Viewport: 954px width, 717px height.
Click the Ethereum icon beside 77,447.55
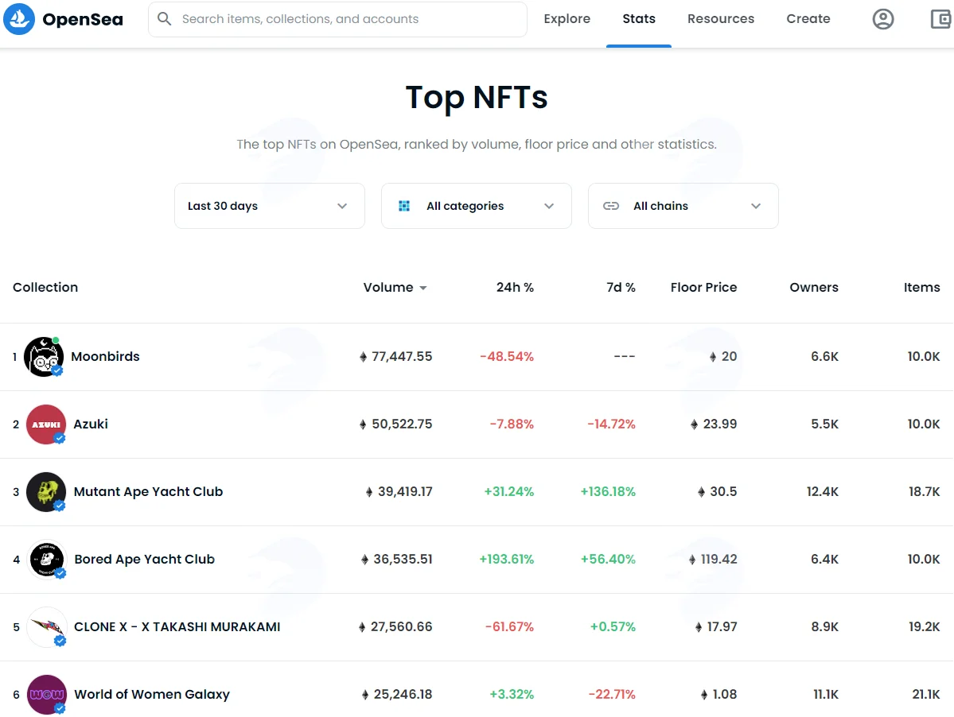tap(364, 357)
